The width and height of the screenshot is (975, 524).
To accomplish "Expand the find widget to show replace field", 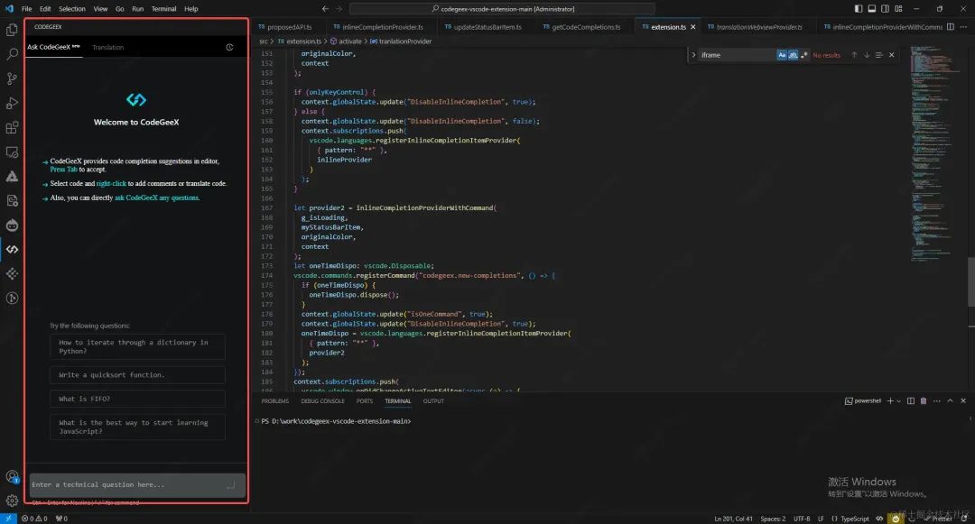I will (693, 55).
